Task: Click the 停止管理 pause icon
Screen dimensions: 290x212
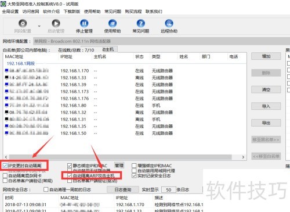Action: click(84, 24)
